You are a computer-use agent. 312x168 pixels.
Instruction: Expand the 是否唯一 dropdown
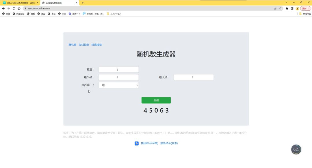(x=118, y=85)
